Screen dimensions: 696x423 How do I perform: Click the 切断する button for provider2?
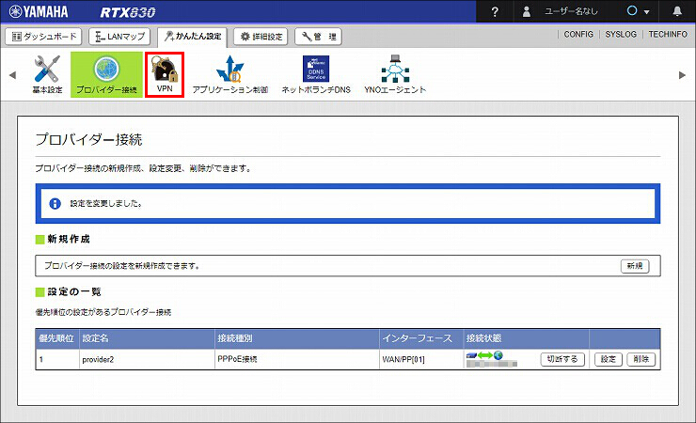pos(562,359)
